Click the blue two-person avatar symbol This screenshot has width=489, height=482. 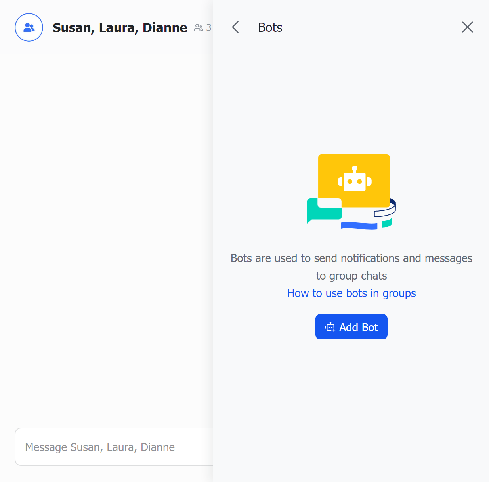(x=29, y=27)
